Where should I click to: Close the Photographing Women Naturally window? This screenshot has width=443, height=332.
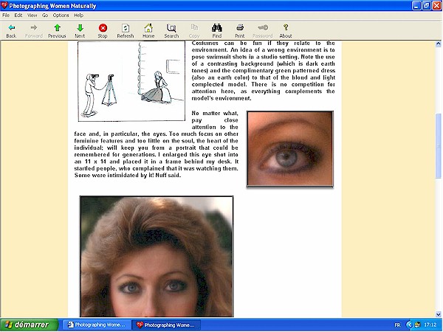437,5
